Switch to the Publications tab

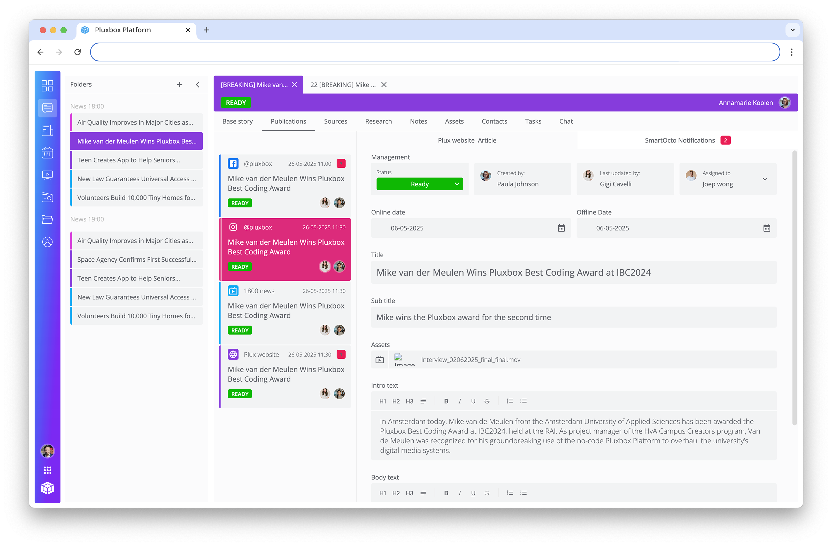click(x=288, y=121)
